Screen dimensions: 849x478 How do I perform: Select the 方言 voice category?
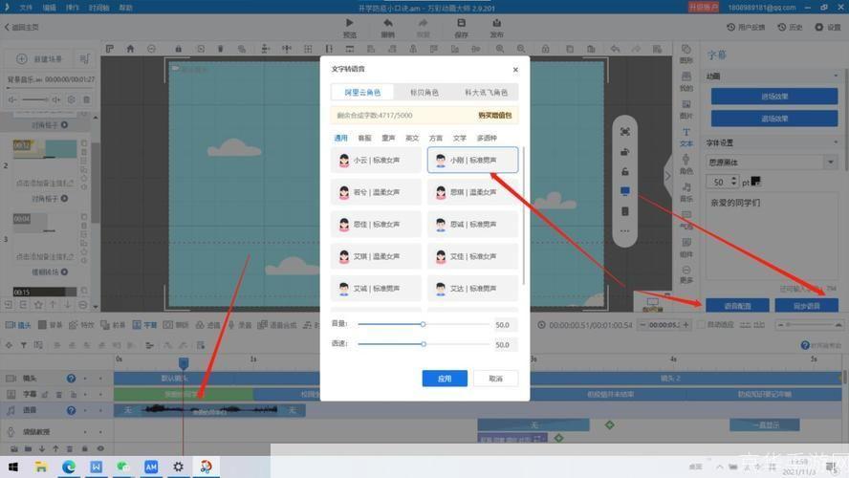click(x=436, y=138)
